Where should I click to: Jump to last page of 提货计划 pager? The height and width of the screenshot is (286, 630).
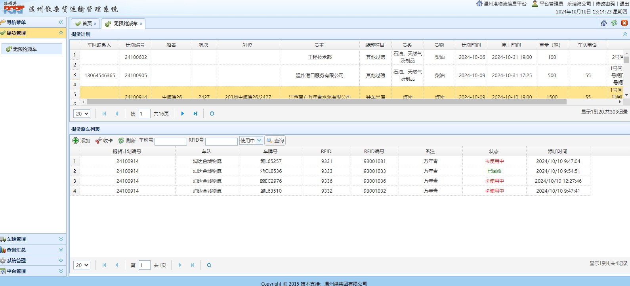[195, 114]
